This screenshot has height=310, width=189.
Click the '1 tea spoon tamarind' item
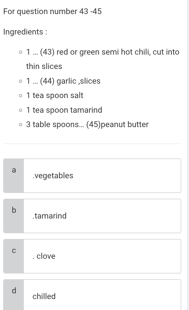click(64, 110)
